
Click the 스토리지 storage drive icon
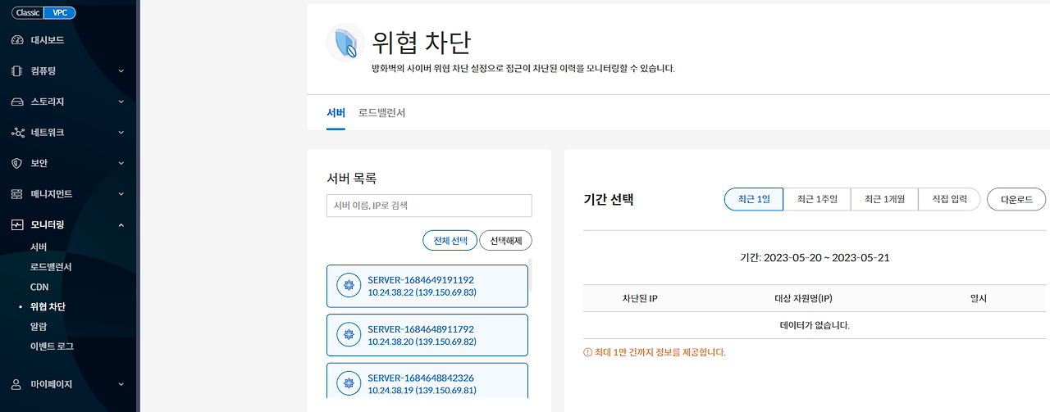pos(16,102)
